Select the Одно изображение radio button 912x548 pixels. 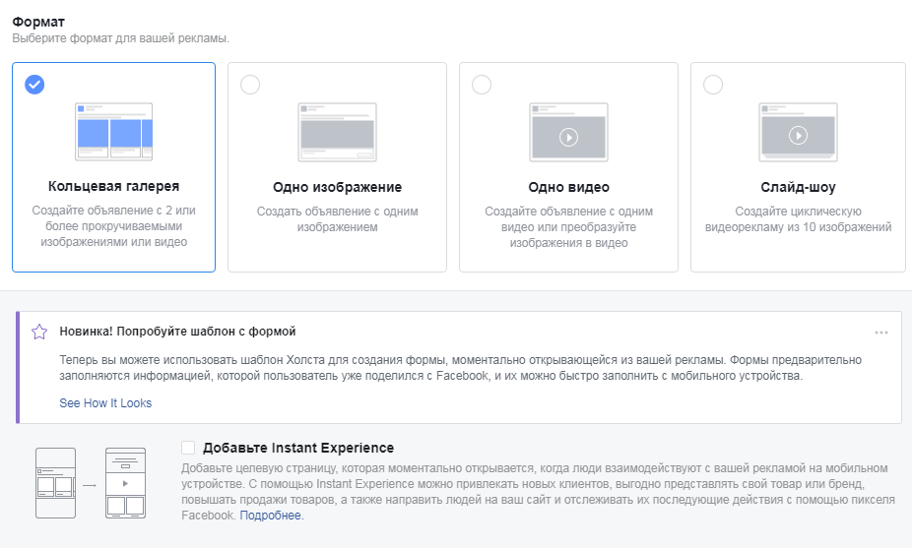point(250,85)
